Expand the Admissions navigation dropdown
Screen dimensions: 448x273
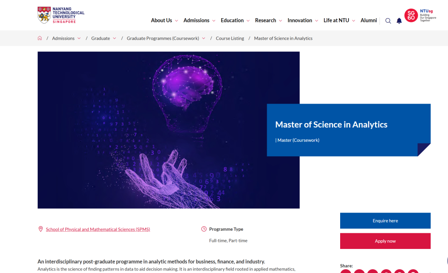199,20
